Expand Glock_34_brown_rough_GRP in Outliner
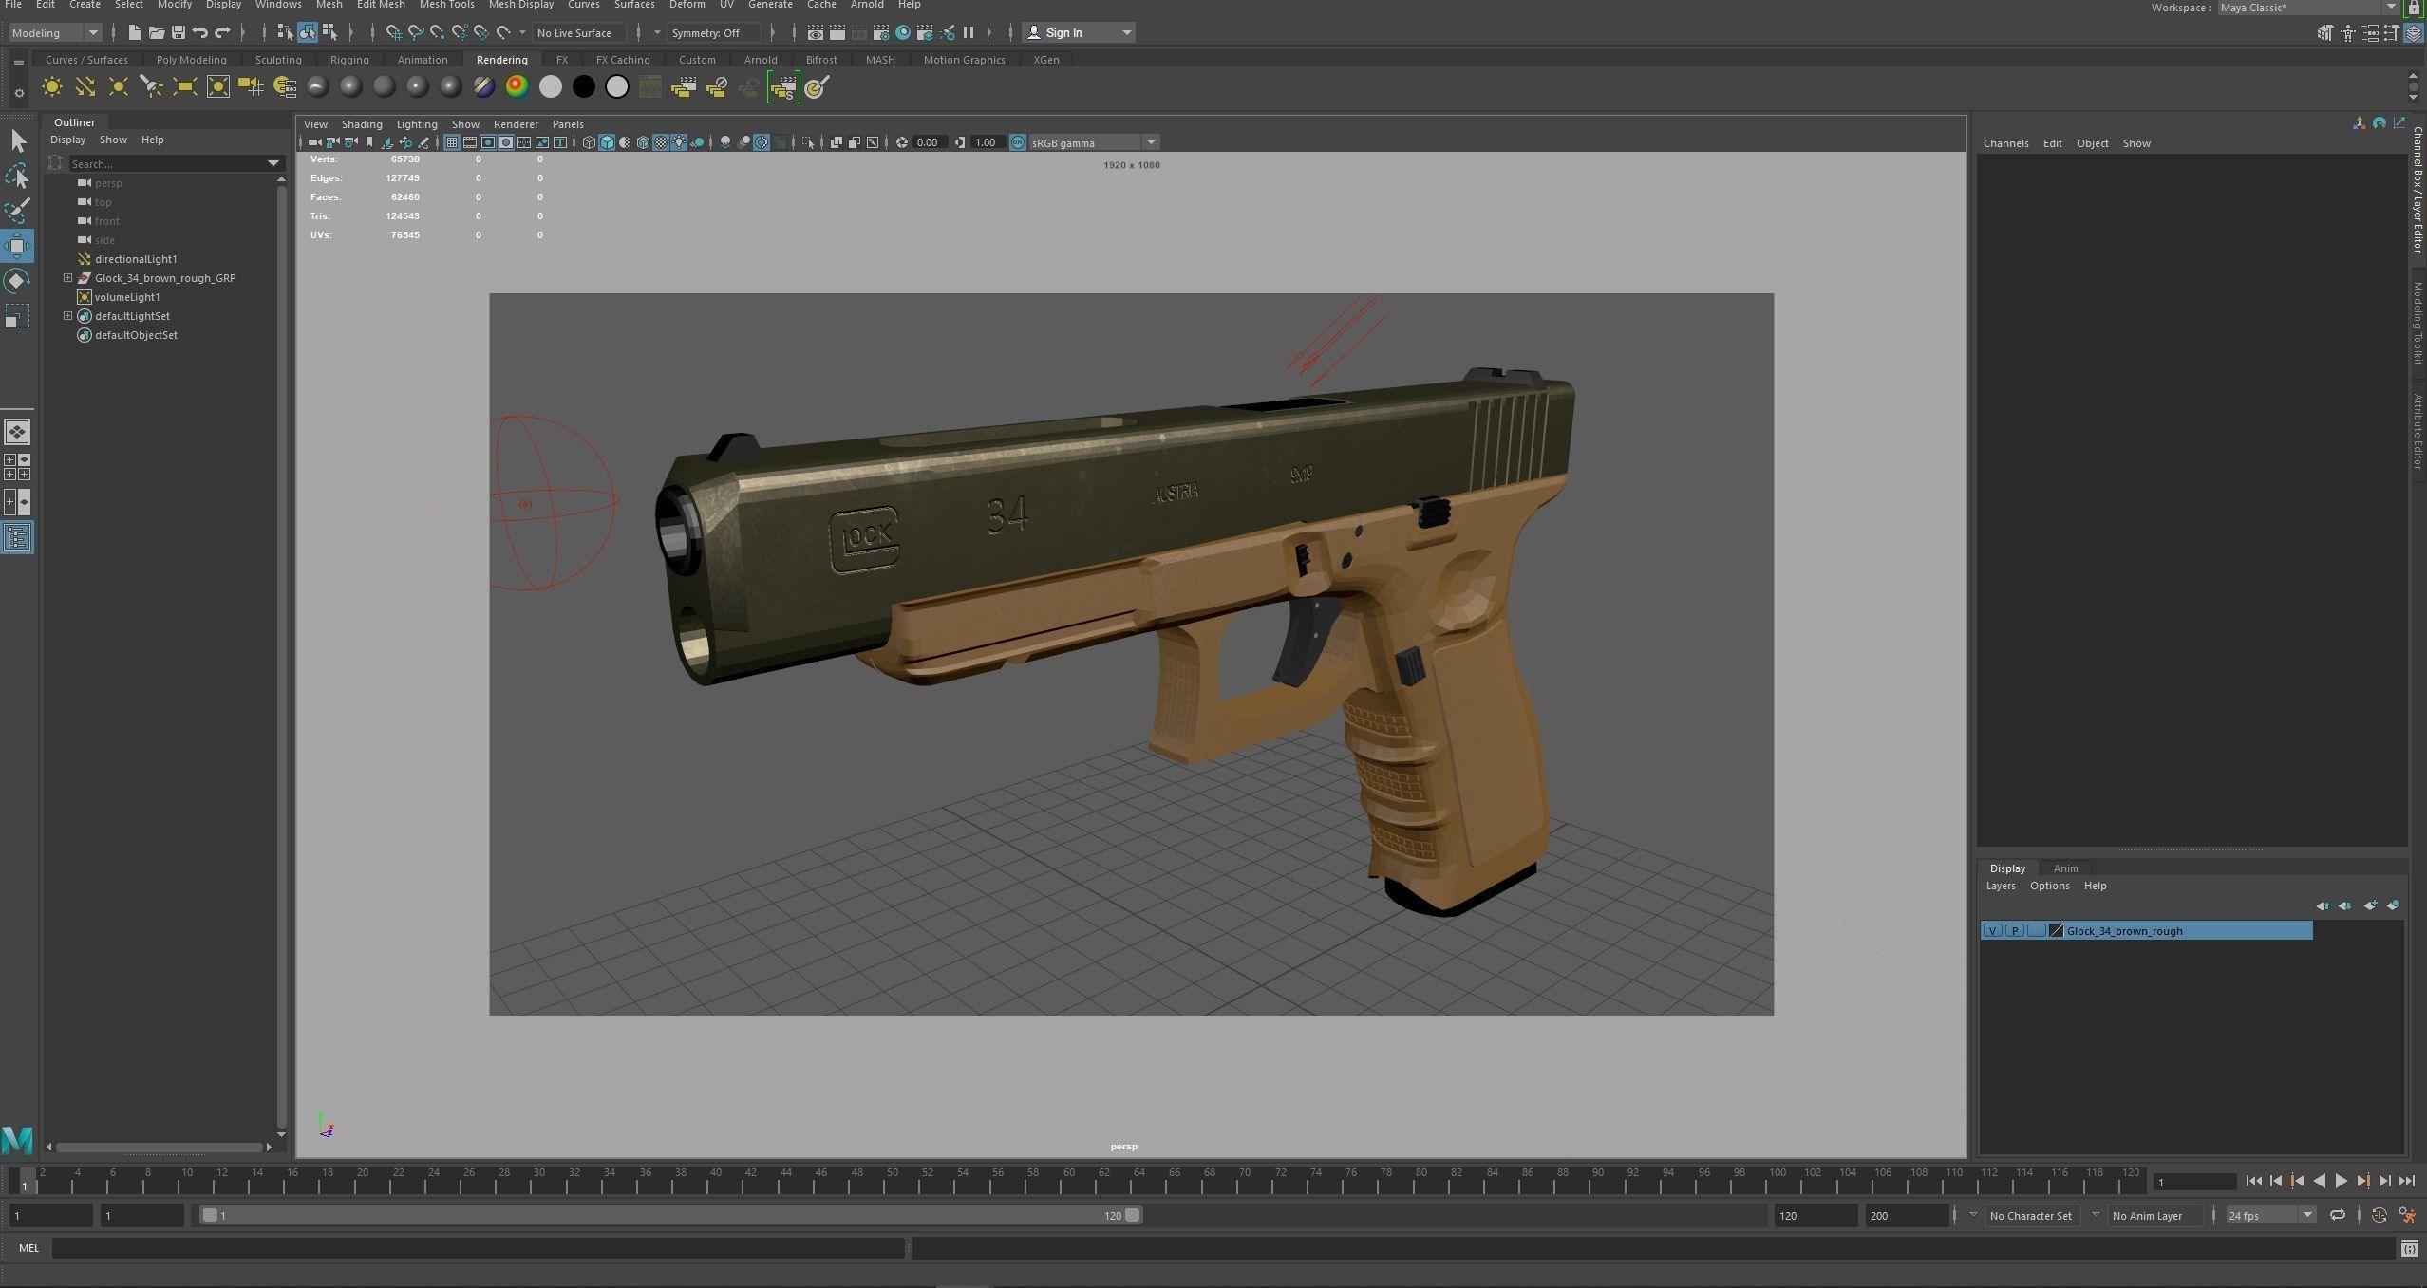The width and height of the screenshot is (2427, 1288). 67,278
